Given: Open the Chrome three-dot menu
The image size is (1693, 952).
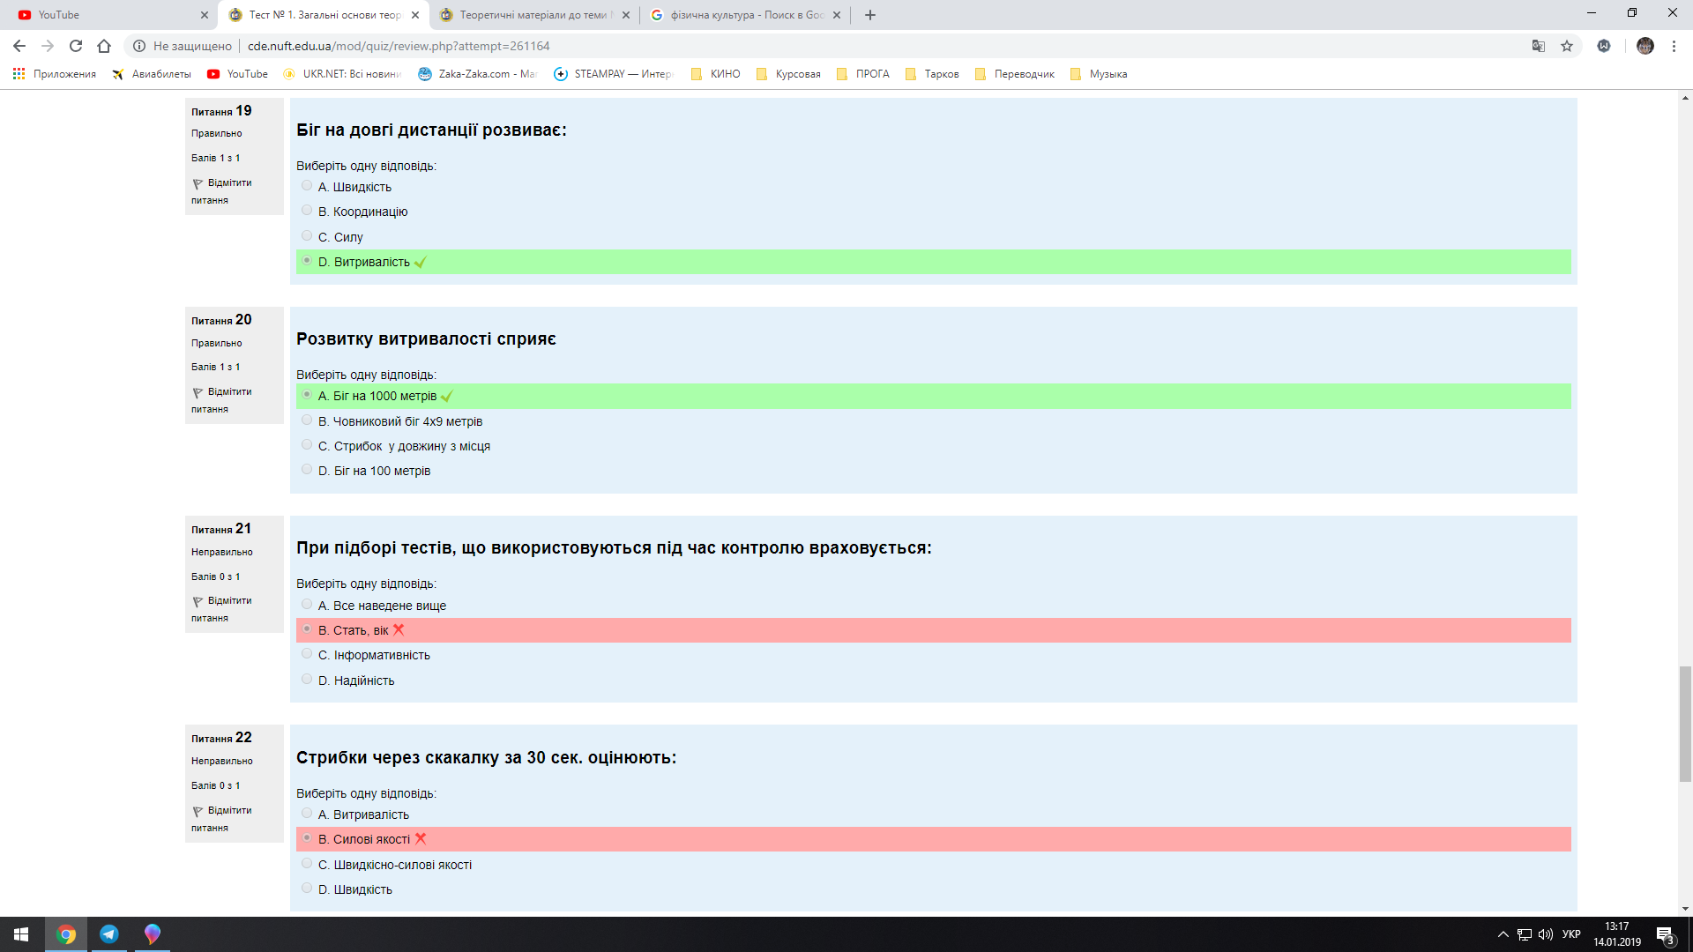Looking at the screenshot, I should click(1674, 46).
